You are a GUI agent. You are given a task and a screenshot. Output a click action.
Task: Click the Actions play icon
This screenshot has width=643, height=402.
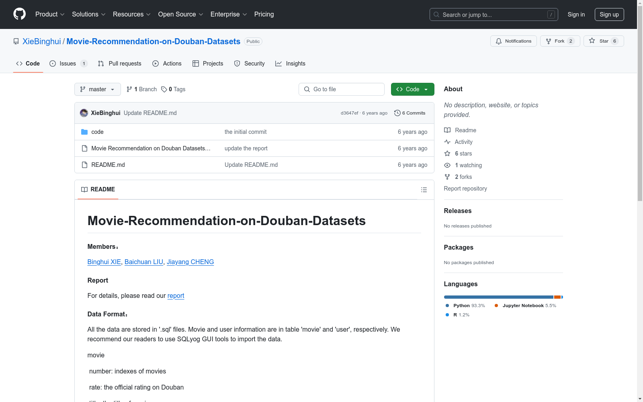pos(156,64)
